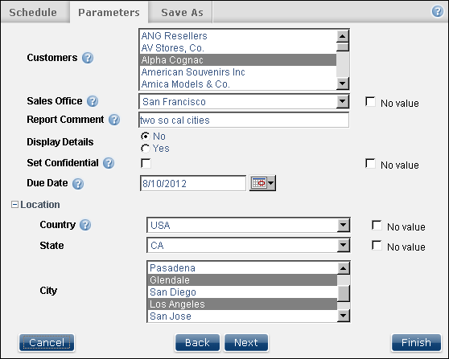The width and height of the screenshot is (449, 359).
Task: Switch to the Parameters tab
Action: coord(109,13)
